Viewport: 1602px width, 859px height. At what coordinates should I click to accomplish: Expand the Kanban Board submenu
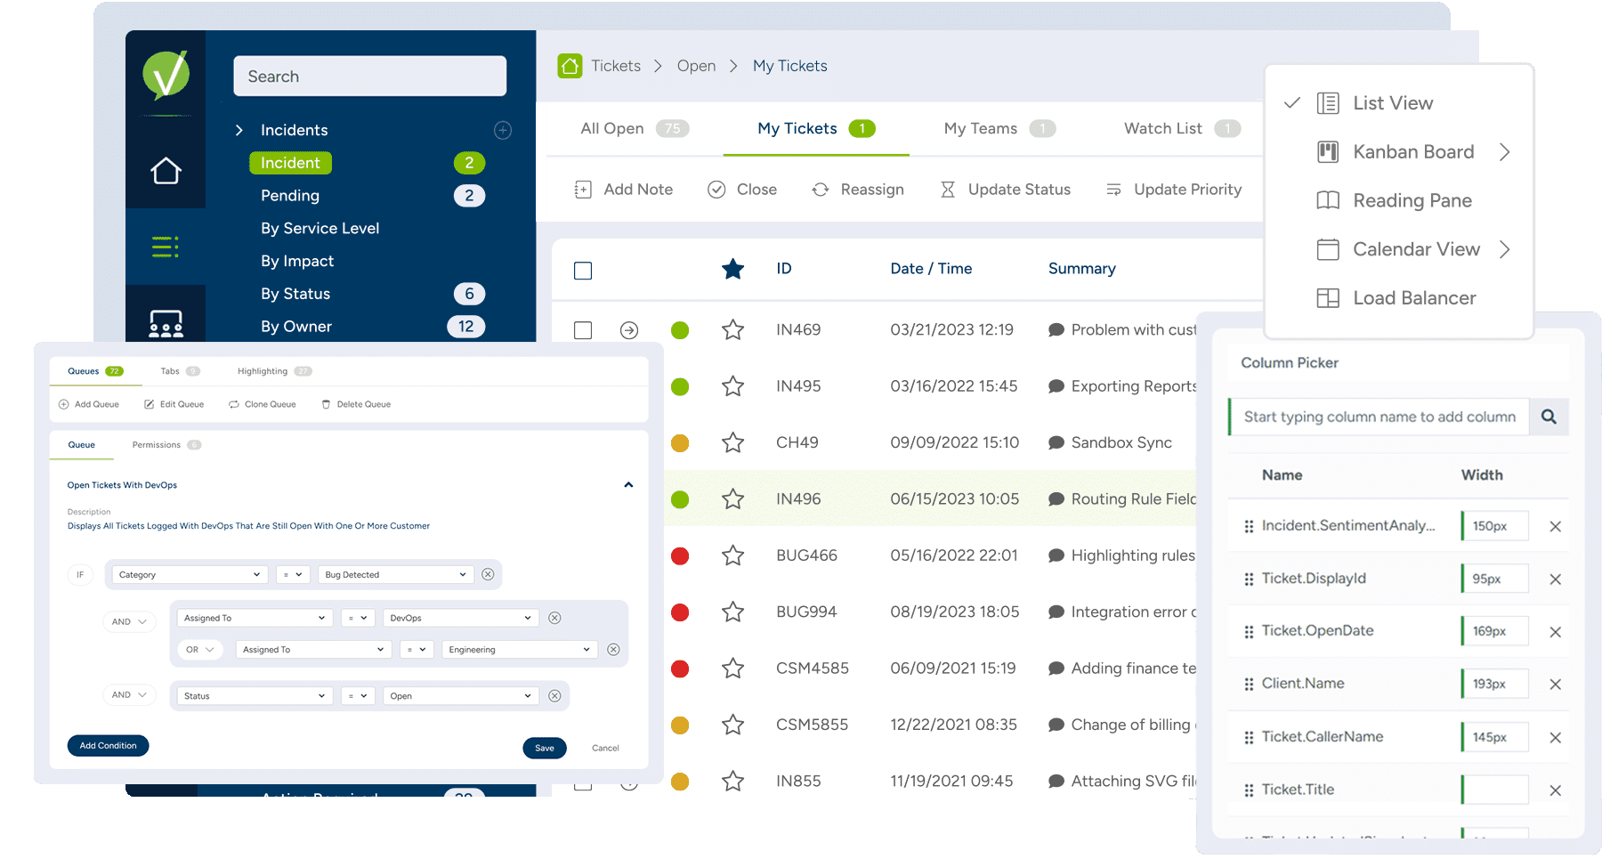point(1504,152)
